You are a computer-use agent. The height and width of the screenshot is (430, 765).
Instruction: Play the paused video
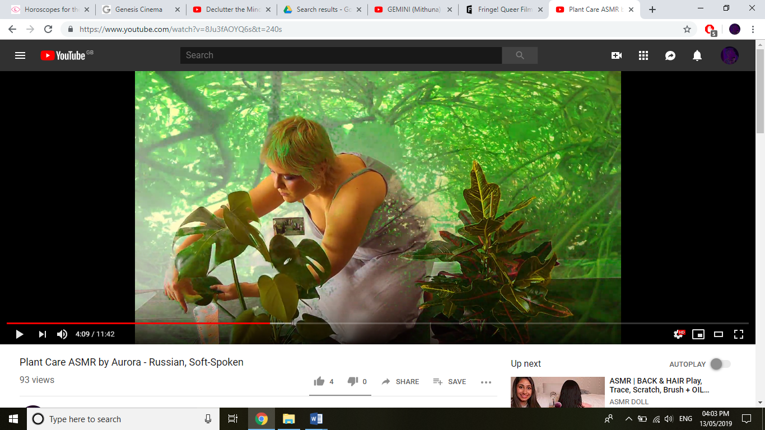[19, 334]
